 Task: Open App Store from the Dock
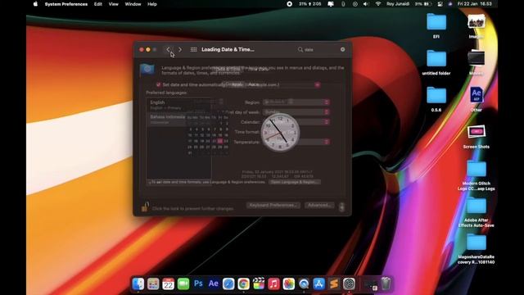[x=318, y=284]
